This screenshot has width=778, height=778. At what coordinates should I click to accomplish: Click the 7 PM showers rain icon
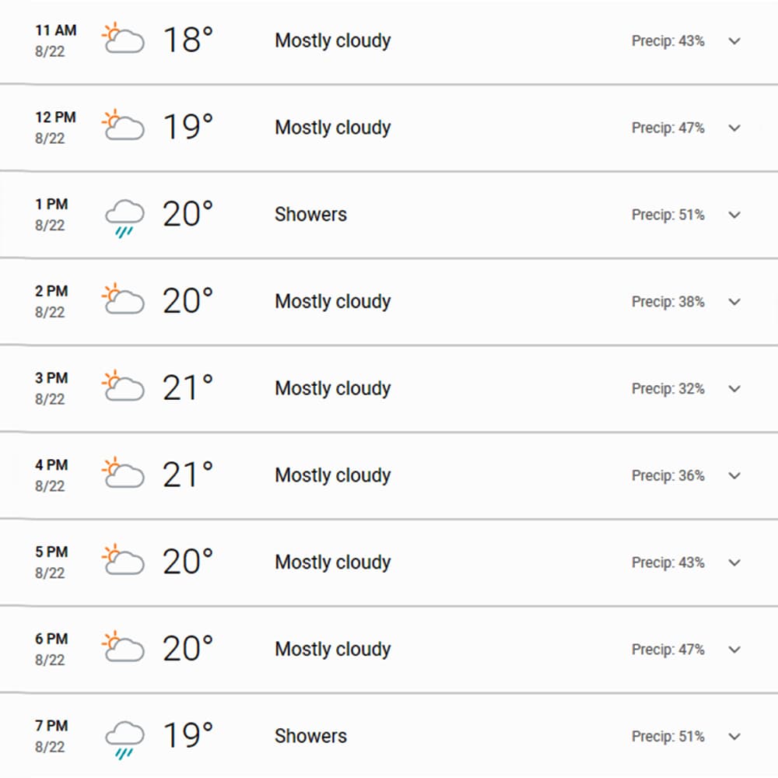[124, 740]
